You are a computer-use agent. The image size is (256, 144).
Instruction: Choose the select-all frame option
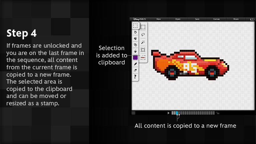pyautogui.click(x=143, y=50)
